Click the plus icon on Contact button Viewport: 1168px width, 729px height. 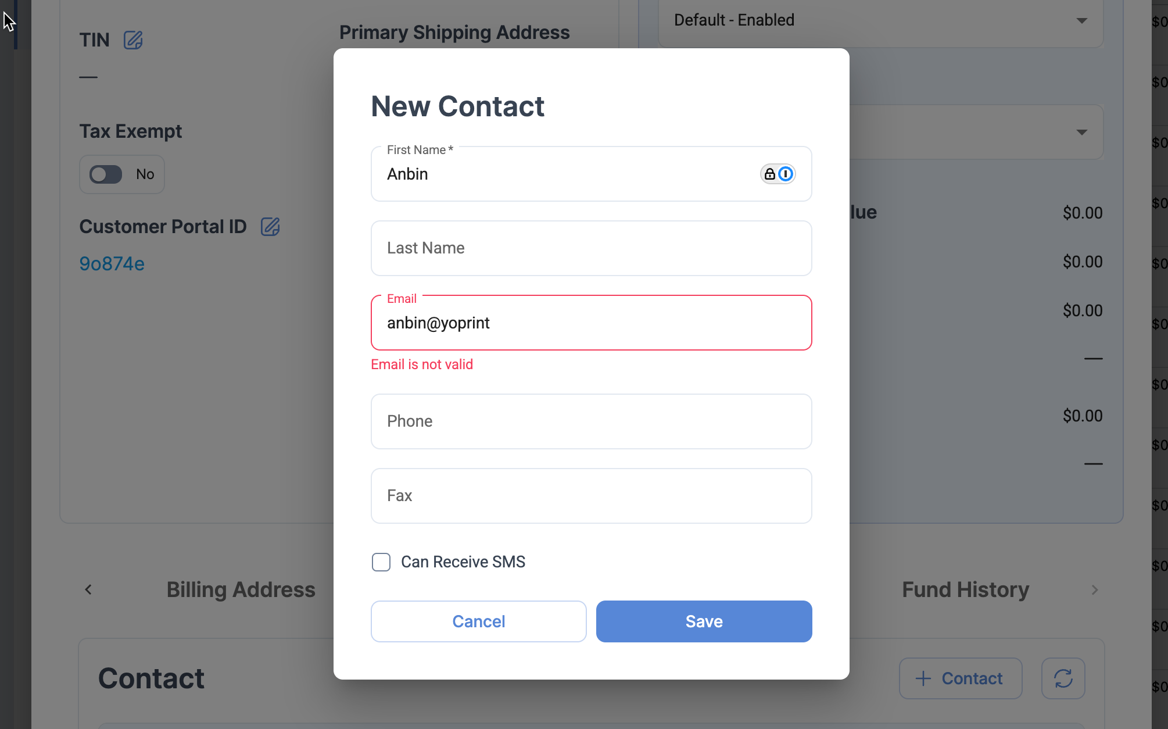tap(923, 678)
